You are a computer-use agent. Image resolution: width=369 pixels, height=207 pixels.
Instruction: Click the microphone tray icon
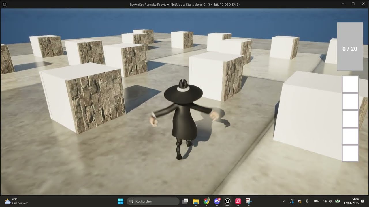(x=307, y=201)
